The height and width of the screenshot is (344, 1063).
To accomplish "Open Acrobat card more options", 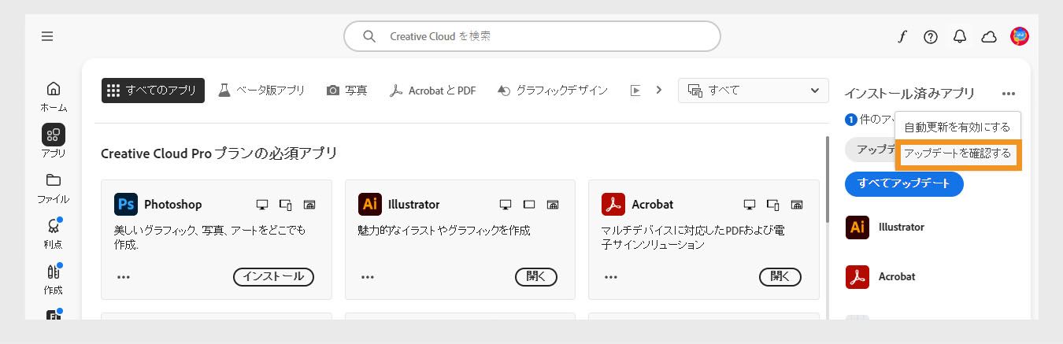I will click(611, 277).
